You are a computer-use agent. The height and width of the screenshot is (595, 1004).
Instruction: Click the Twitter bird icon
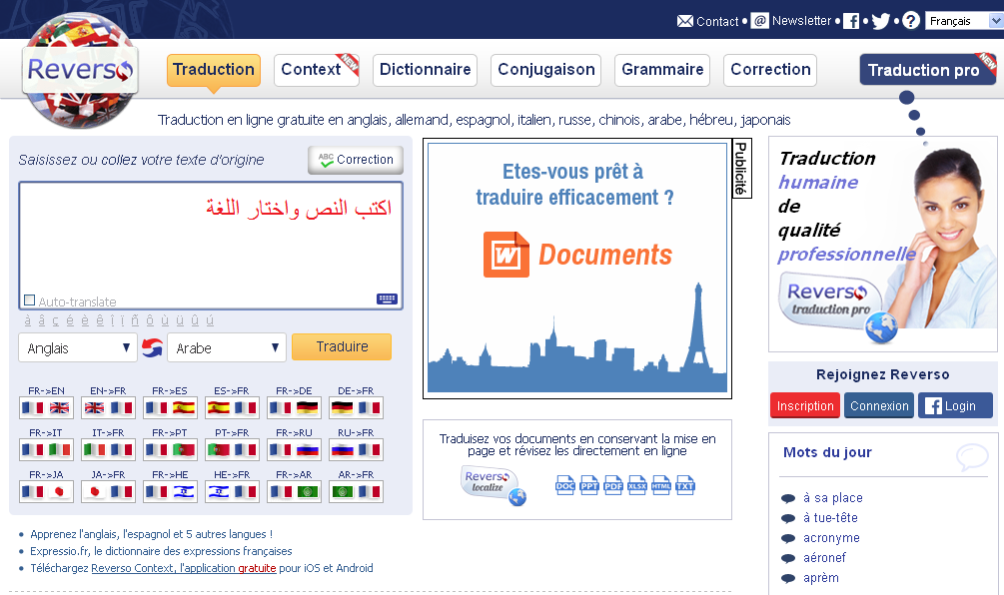880,21
